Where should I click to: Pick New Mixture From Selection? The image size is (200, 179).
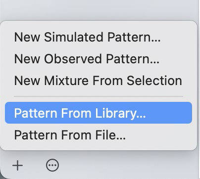click(x=99, y=81)
